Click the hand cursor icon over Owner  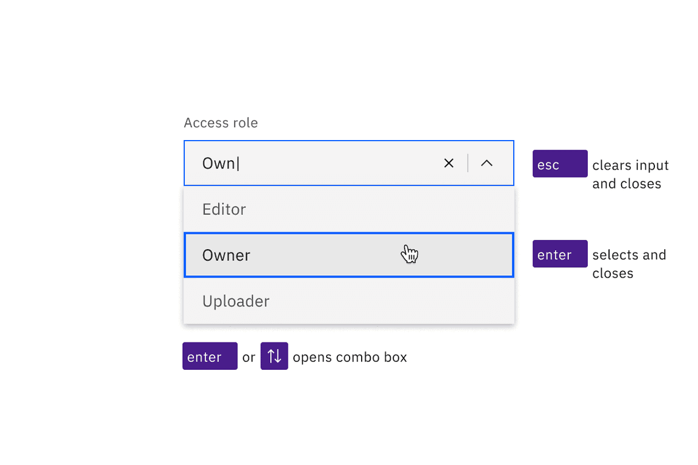coord(410,255)
